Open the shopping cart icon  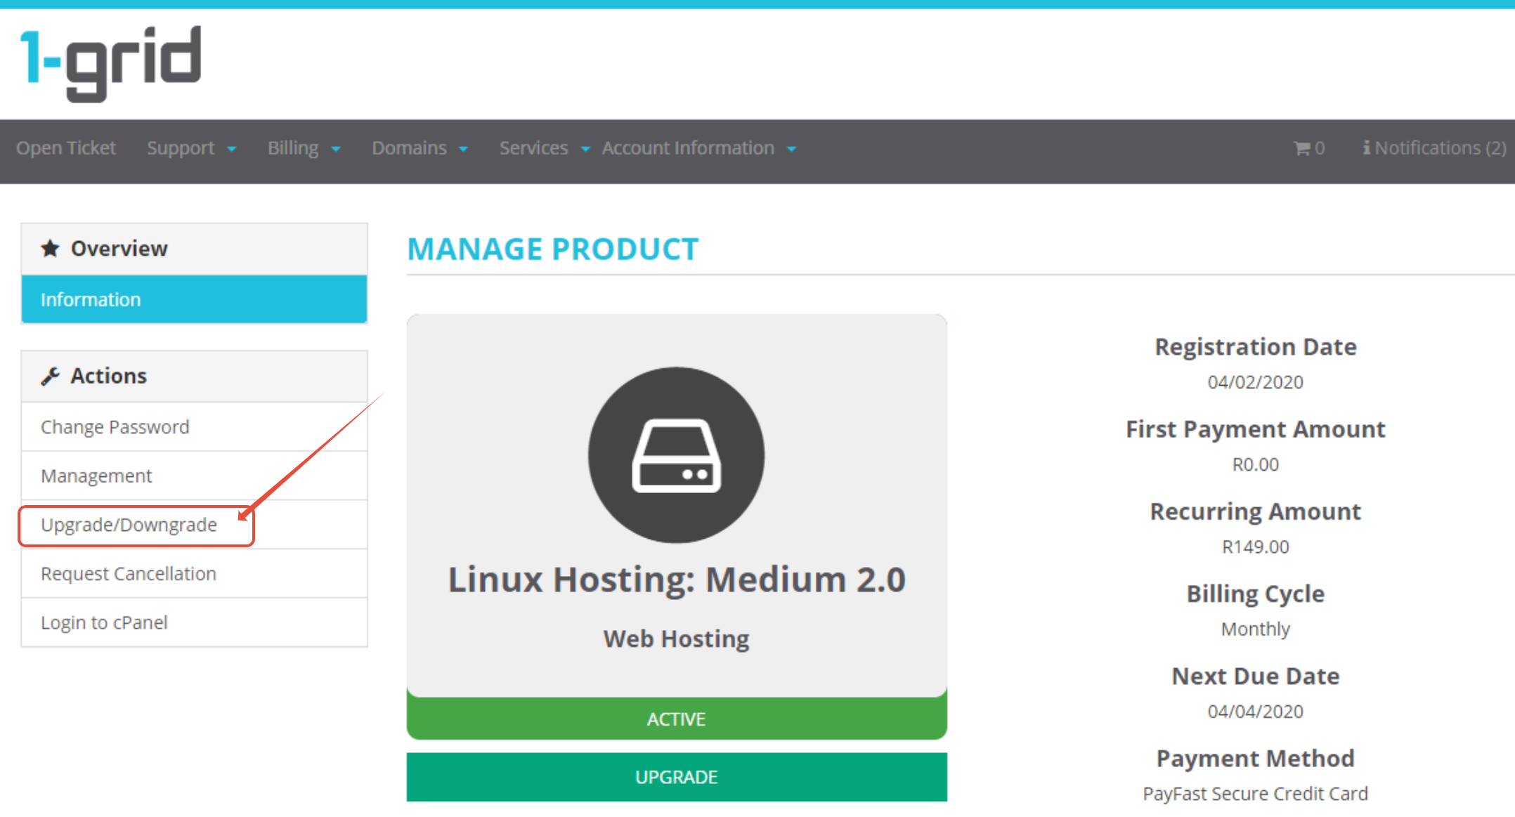(x=1301, y=148)
